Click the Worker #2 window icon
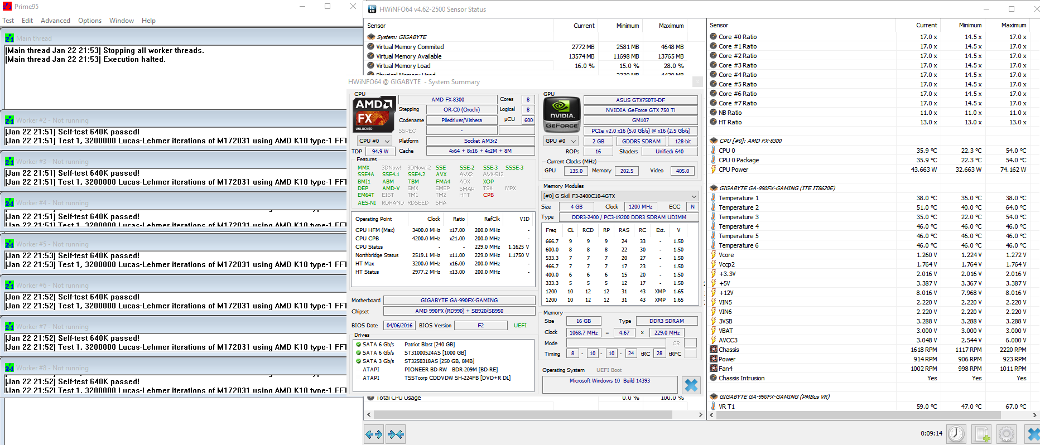This screenshot has height=445, width=1040. click(9, 120)
